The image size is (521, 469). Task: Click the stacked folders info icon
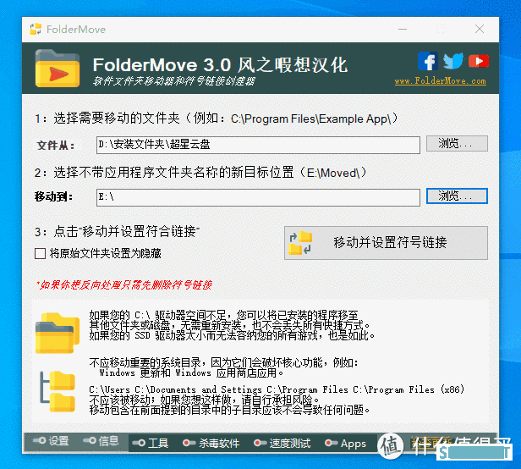click(58, 333)
